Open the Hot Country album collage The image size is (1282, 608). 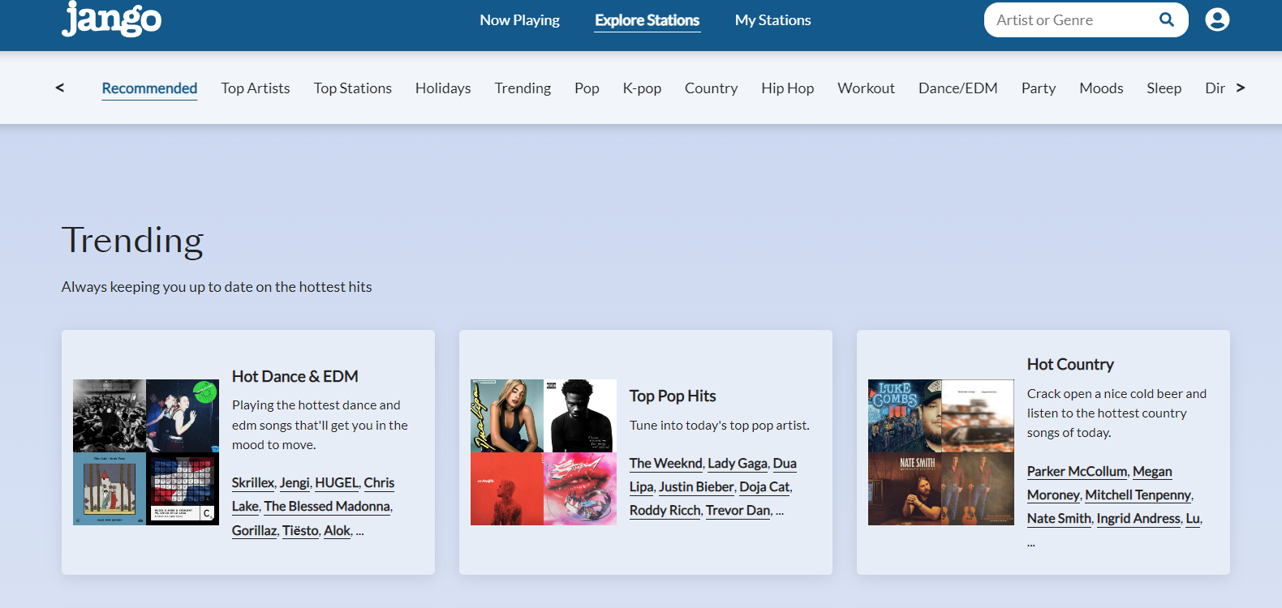[941, 452]
